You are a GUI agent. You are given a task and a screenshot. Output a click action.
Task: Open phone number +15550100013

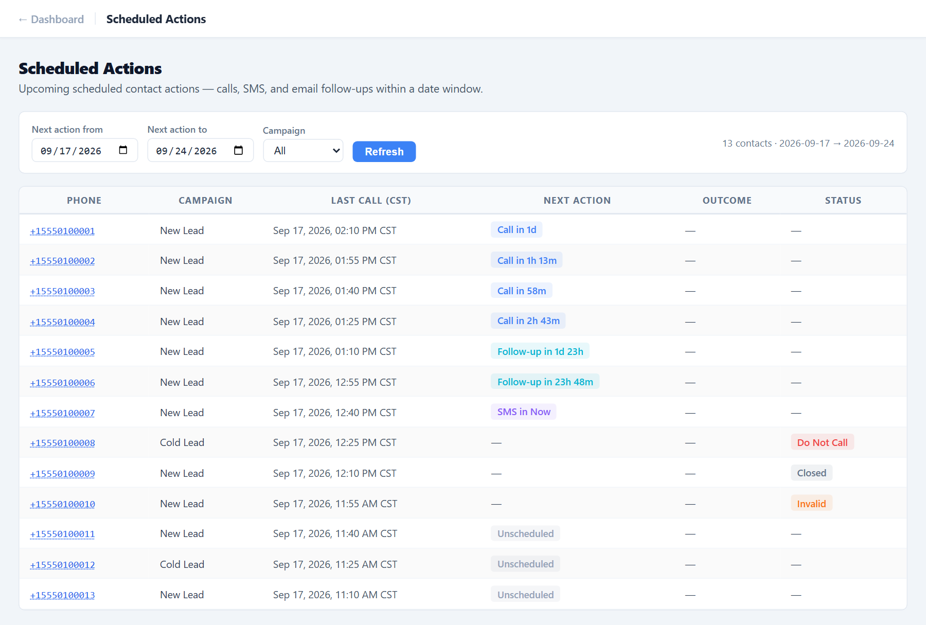[62, 595]
